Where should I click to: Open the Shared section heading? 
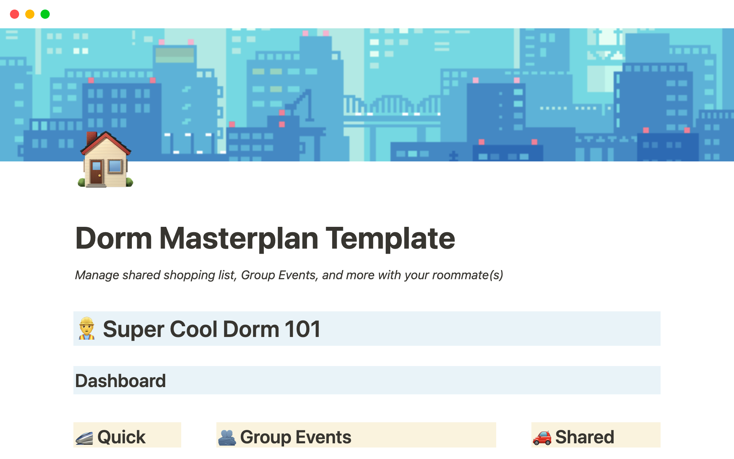click(x=585, y=437)
